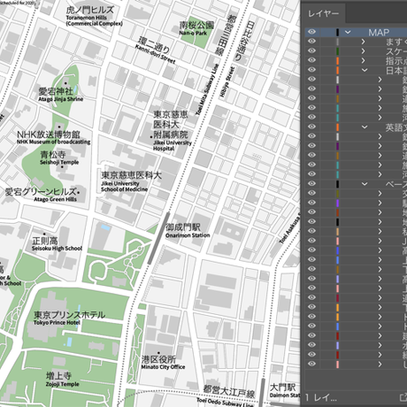The image size is (407, 407).
Task: Hide the MAP layer with its eye icon
Action: (311, 32)
